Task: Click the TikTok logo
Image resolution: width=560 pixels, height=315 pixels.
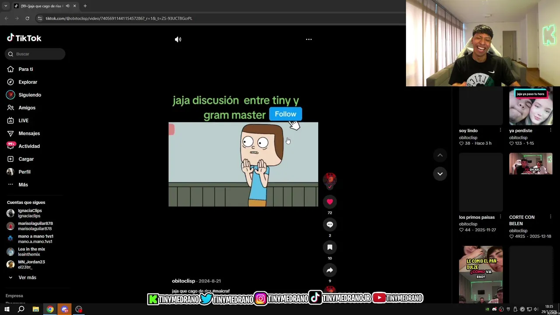Action: tap(24, 38)
